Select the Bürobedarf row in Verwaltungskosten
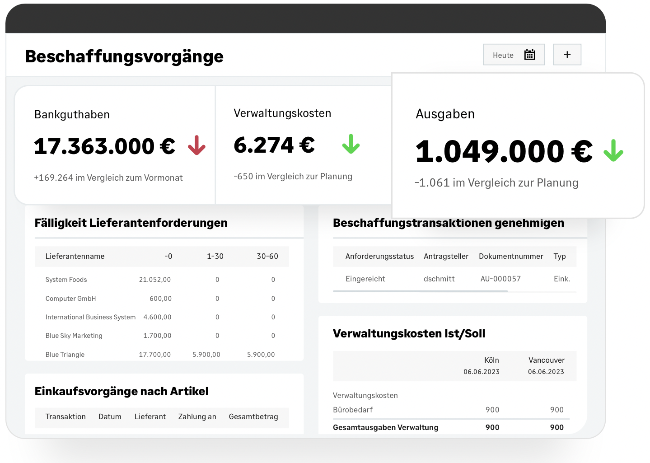The width and height of the screenshot is (650, 463). 353,410
